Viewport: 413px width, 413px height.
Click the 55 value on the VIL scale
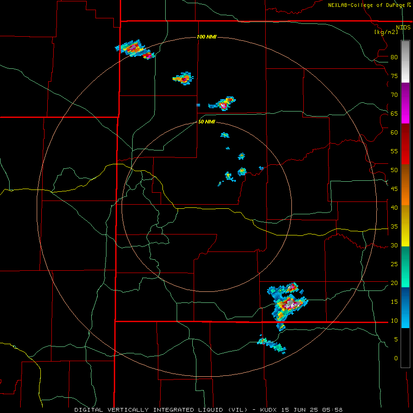coord(394,151)
